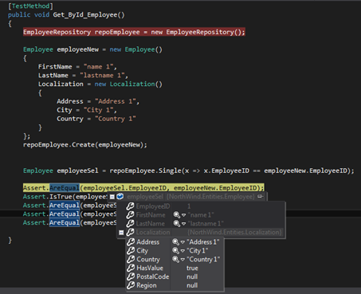Pin the employeeSel datatip to source
This screenshot has width=361, height=294.
(x=261, y=197)
